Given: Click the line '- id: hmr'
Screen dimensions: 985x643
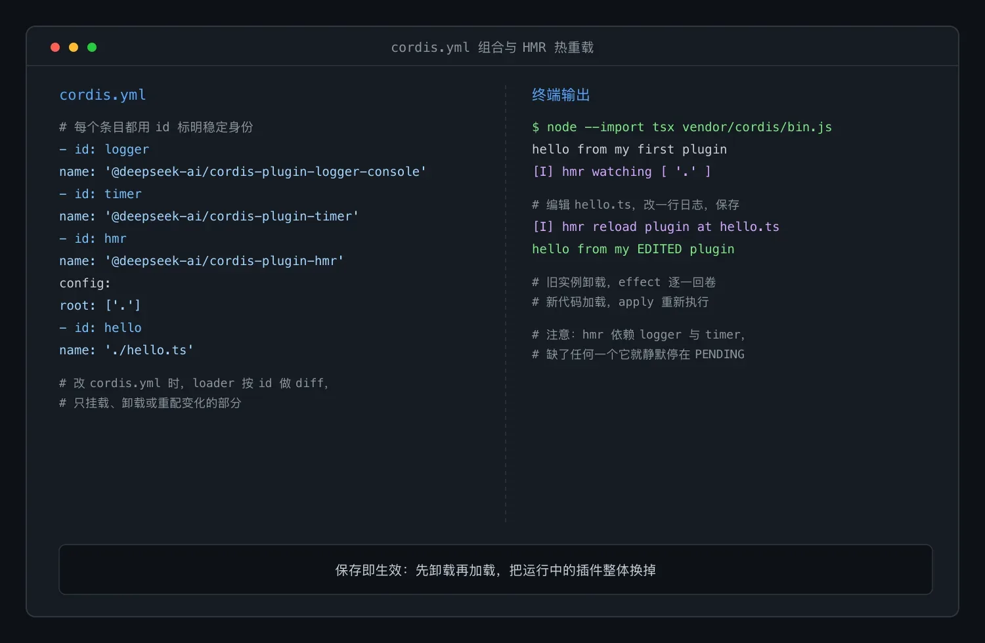Looking at the screenshot, I should [93, 239].
